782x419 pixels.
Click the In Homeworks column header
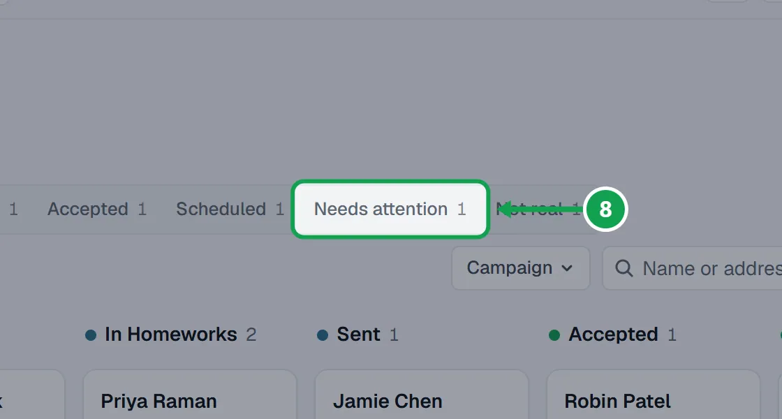170,335
